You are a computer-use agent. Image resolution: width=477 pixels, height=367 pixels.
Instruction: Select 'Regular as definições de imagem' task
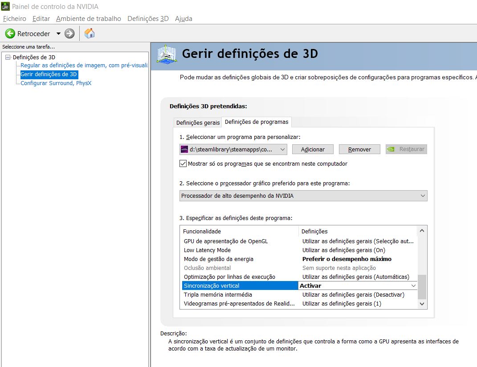pos(84,65)
